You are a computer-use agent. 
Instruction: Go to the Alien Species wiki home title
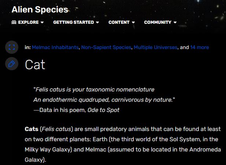pos(40,9)
